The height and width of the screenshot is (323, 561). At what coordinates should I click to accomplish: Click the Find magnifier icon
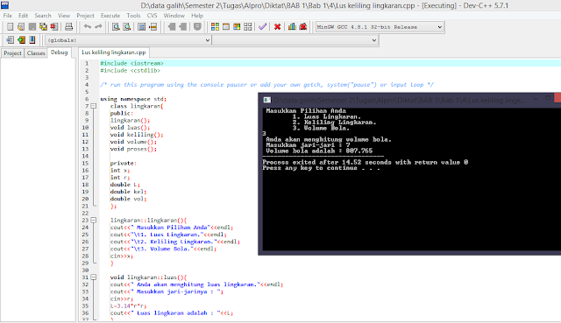[116, 27]
